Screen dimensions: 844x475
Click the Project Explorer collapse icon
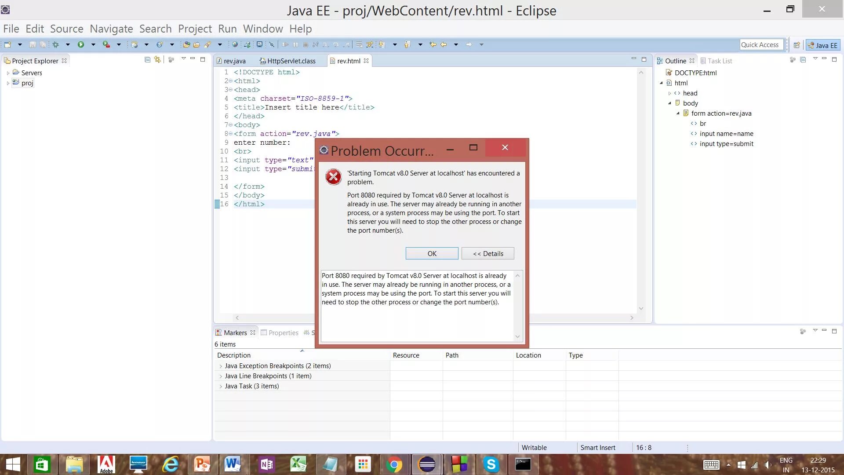[x=147, y=60]
